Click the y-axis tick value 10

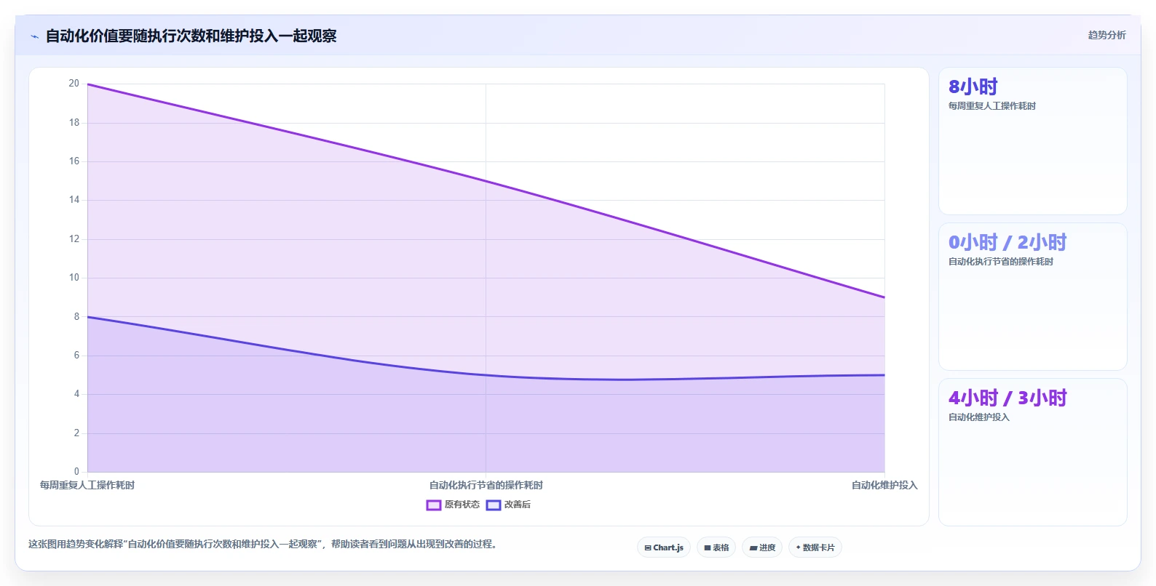coord(74,278)
